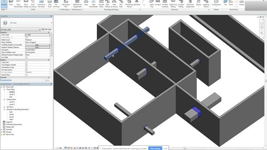267x150 pixels.
Task: Place an Air Terminal
Action: click(56, 4)
